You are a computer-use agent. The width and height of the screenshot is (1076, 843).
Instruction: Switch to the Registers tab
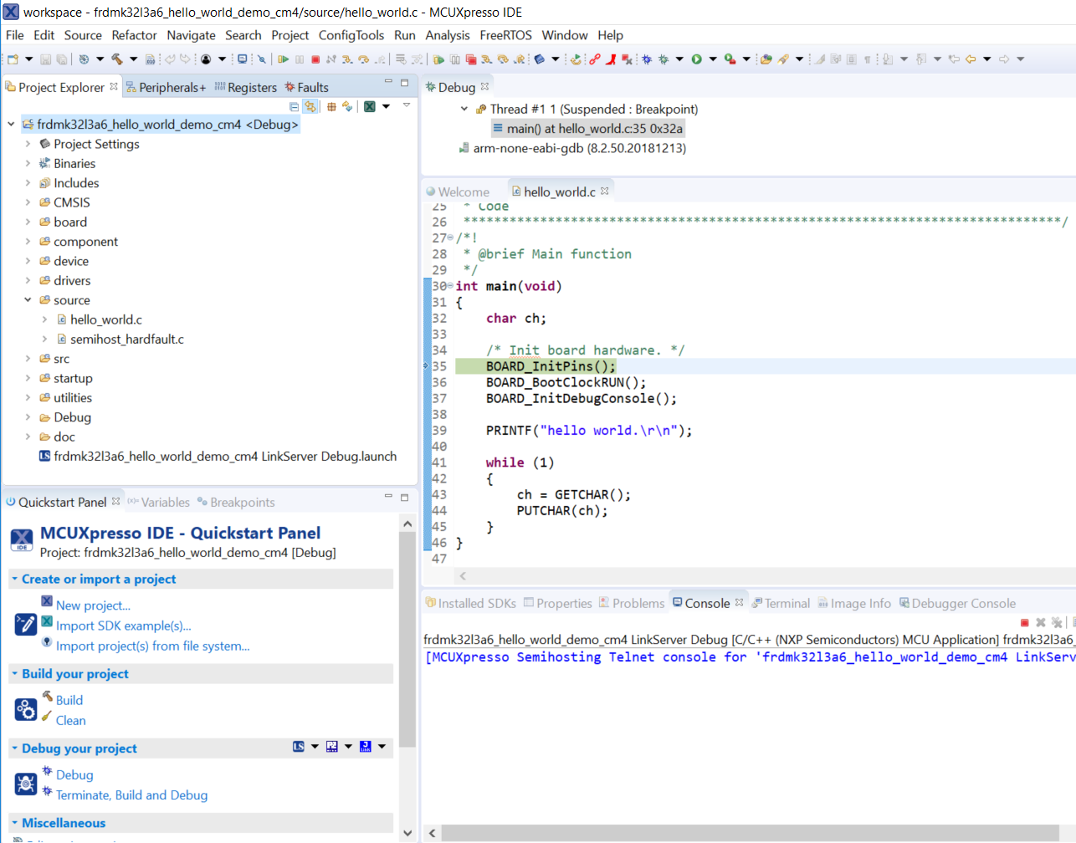[245, 87]
